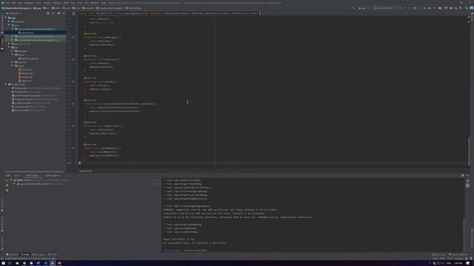Open the device selector dropdown

[384, 8]
